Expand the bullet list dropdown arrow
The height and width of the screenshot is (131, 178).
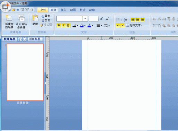122,20
